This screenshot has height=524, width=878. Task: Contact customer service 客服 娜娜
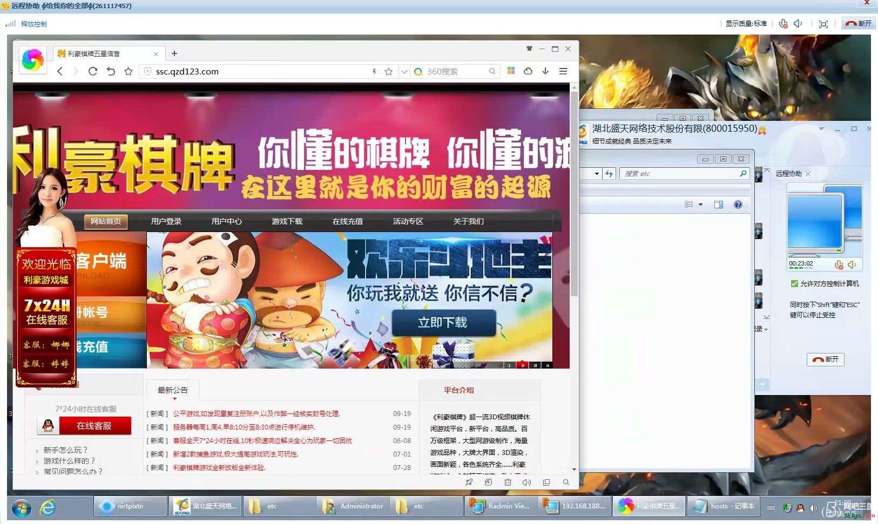[x=46, y=344]
